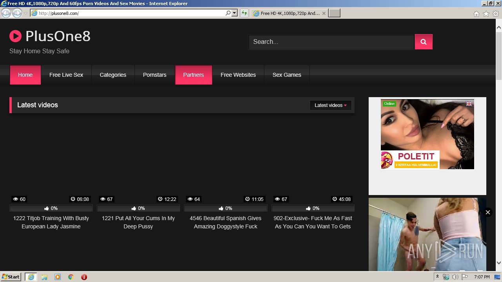This screenshot has width=502, height=282.
Task: Open the video titled starting with 1222
Action: click(x=51, y=222)
